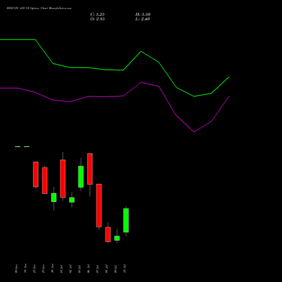Click the 06 Jul date label on axis
The width and height of the screenshot is (282, 282).
89,268
